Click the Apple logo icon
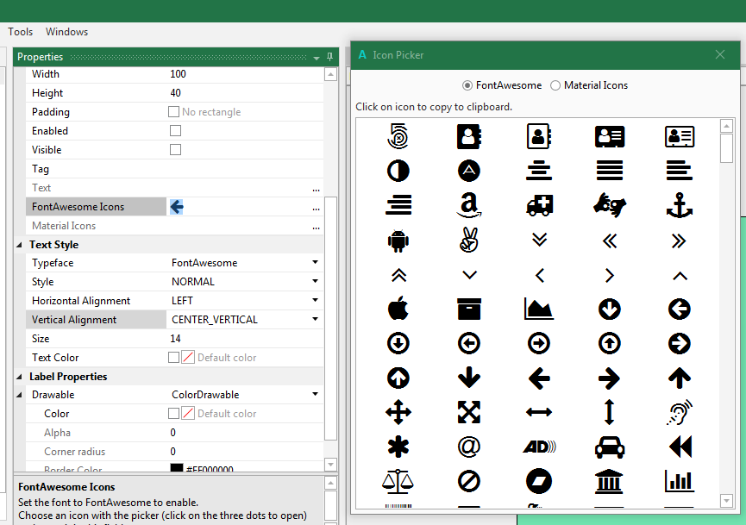This screenshot has height=525, width=746. (398, 308)
